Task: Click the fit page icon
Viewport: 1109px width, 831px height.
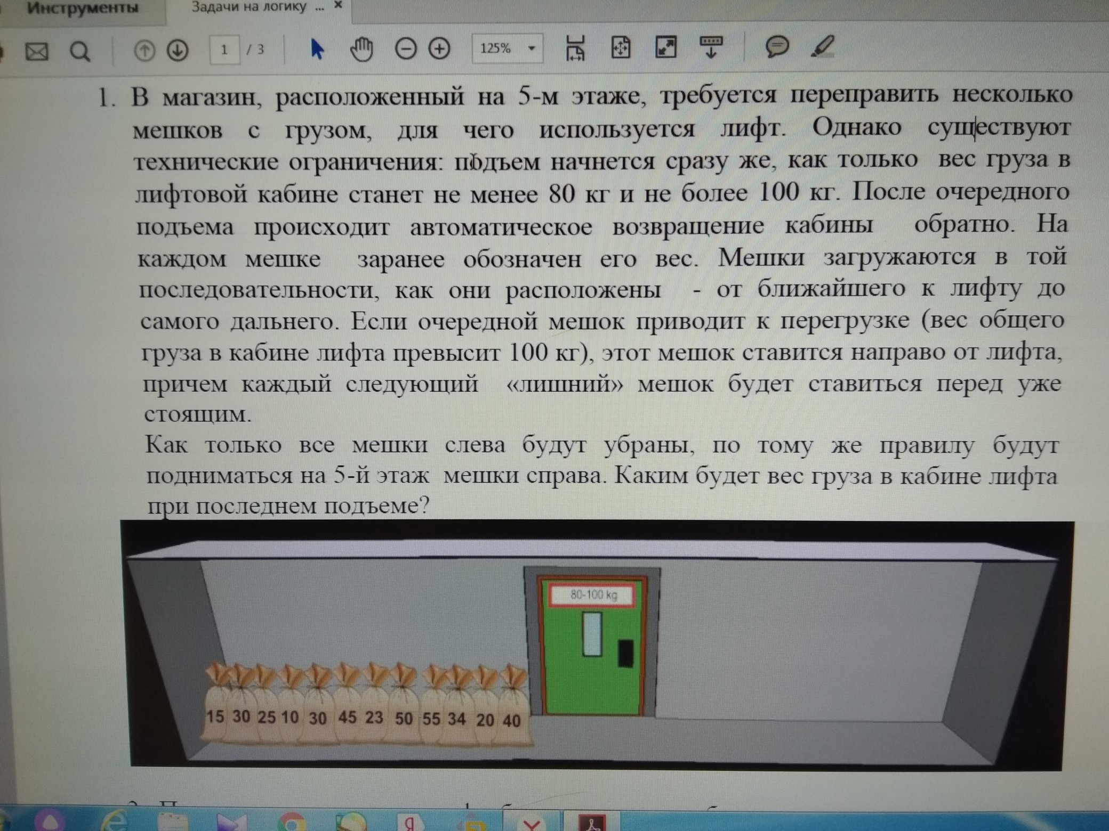Action: pyautogui.click(x=621, y=48)
